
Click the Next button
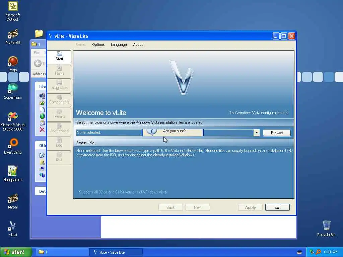coord(198,207)
